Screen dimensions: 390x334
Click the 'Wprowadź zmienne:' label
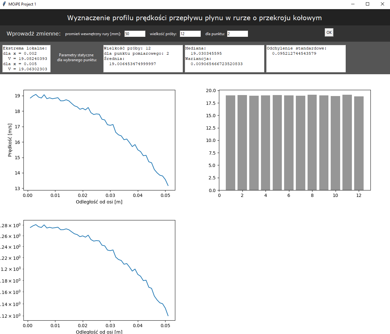34,34
